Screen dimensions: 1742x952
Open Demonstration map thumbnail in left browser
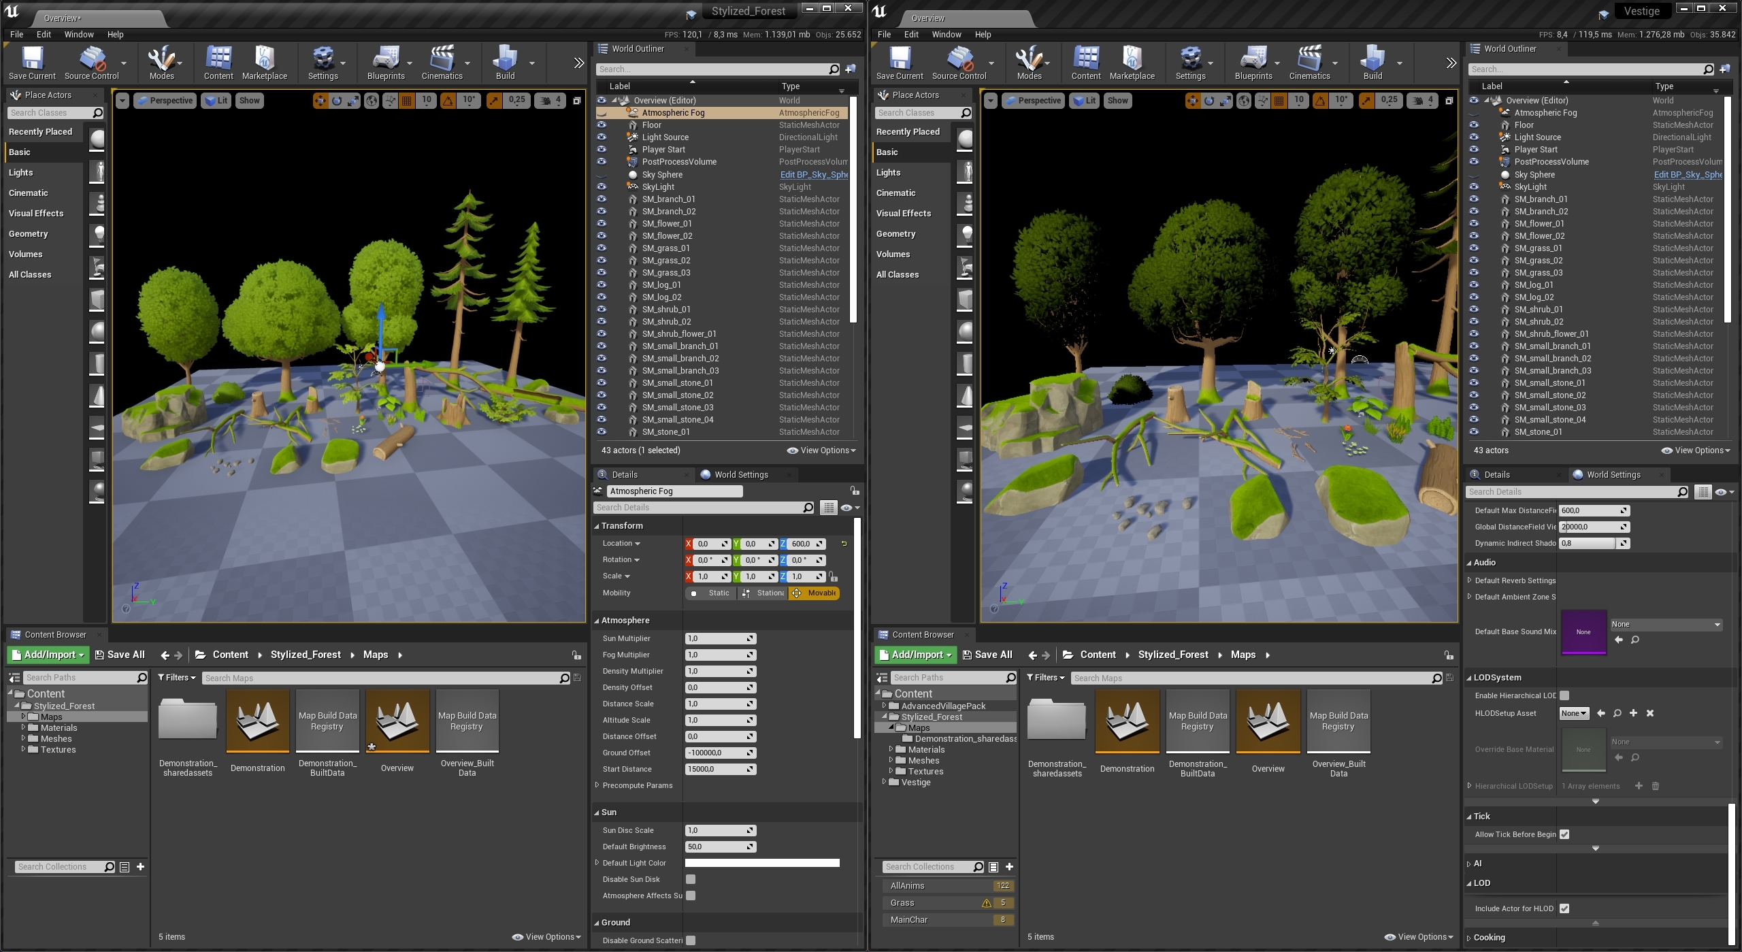pyautogui.click(x=257, y=721)
